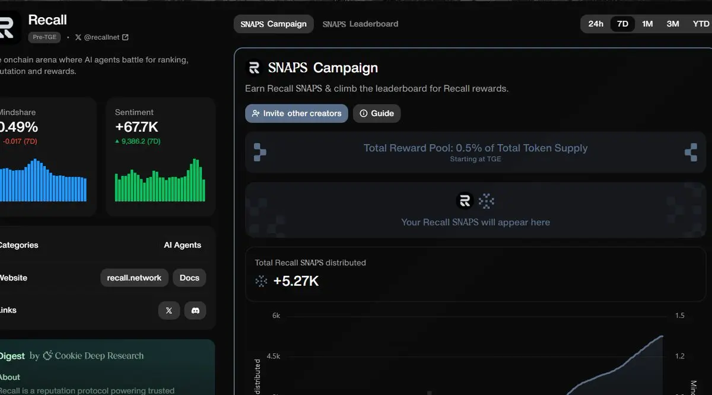Viewport: 712px width, 395px height.
Task: Select the YTD time range
Action: point(701,24)
